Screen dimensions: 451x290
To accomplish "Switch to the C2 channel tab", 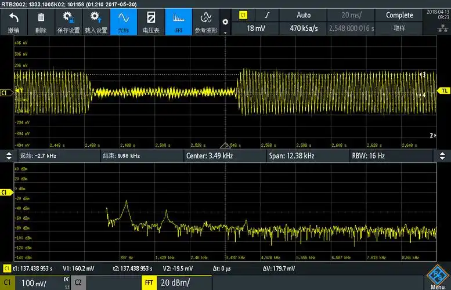I will pyautogui.click(x=79, y=282).
